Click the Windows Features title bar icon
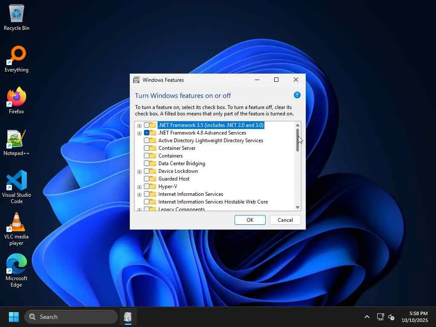The width and height of the screenshot is (436, 327). point(136,80)
